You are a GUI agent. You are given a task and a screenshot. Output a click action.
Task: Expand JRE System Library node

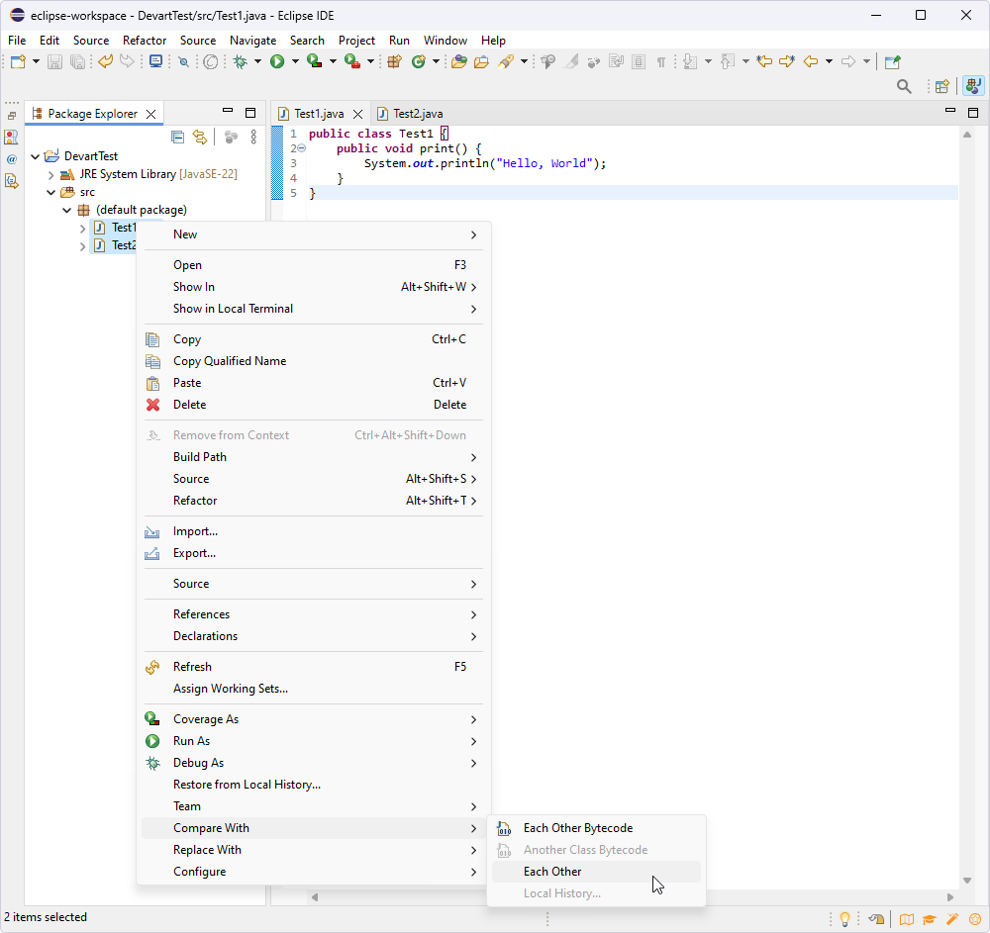51,175
